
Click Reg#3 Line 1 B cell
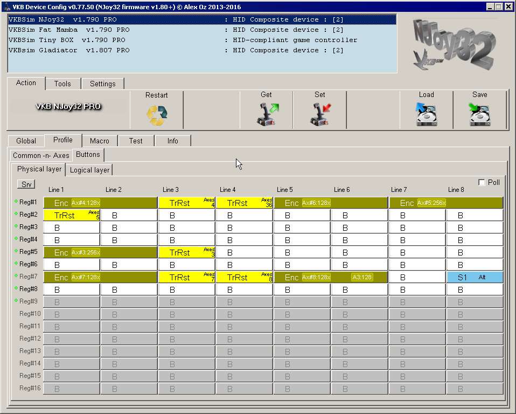(x=72, y=227)
